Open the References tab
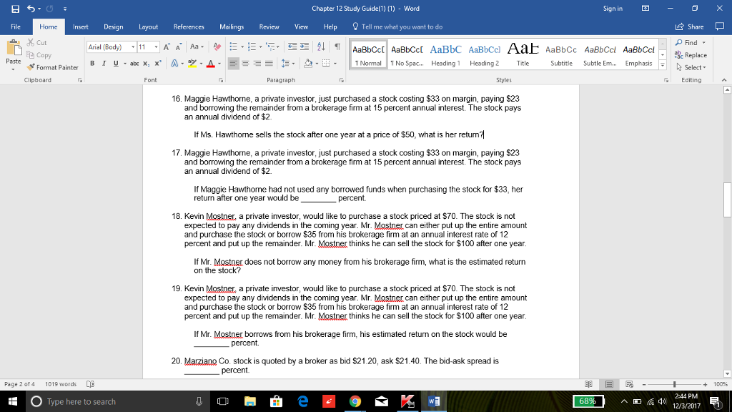The image size is (732, 412). (189, 26)
